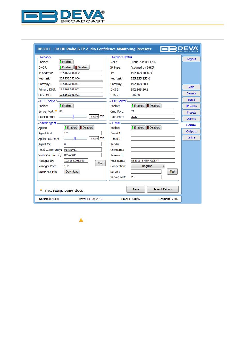Set DHCP to Enabled
Viewport: 245px width, 350px height.
click(x=66, y=67)
